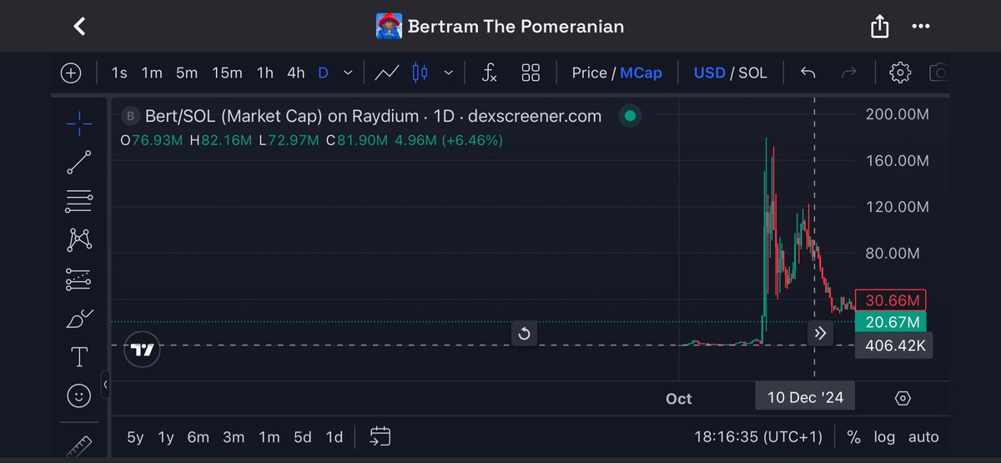Tap the share icon in the header
1001x463 pixels.
[x=879, y=27]
